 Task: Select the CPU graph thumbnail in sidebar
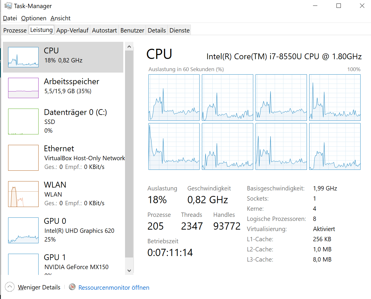tap(23, 57)
